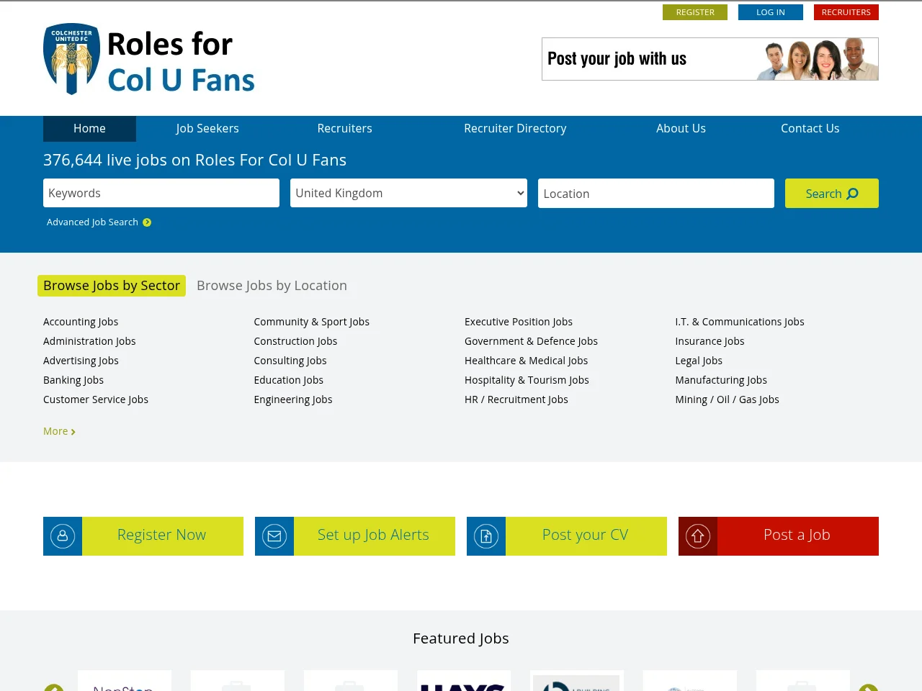The height and width of the screenshot is (691, 922).
Task: Click the red RECRUITERS button
Action: (x=846, y=12)
